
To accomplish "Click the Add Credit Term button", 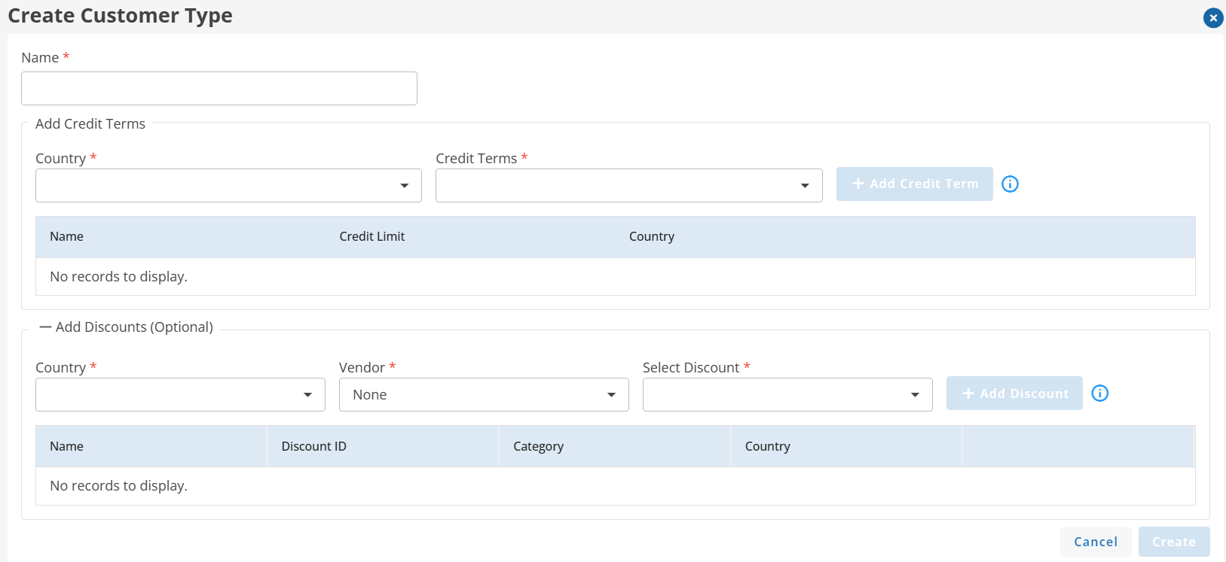I will (x=915, y=184).
